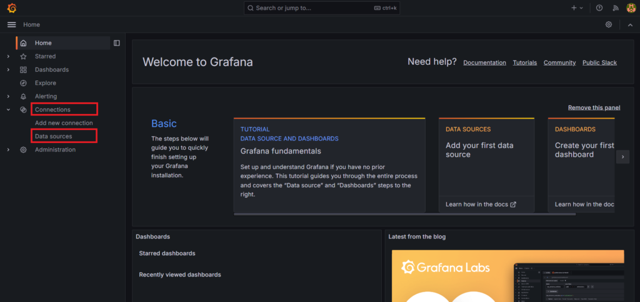The image size is (640, 302).
Task: Click the Grafana logo icon
Action: [x=12, y=7]
